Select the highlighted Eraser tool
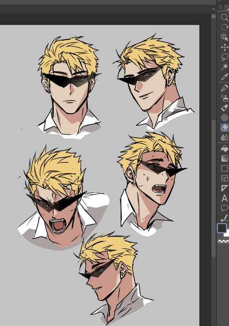 pyautogui.click(x=224, y=128)
